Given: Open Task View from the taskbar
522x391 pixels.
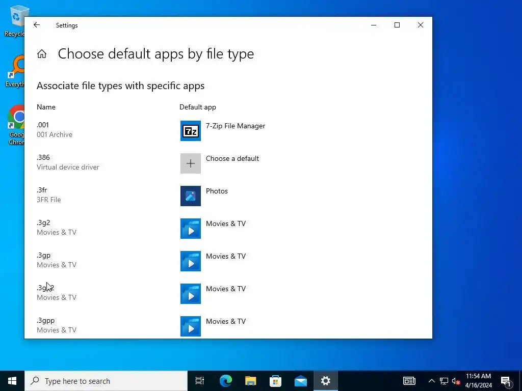Looking at the screenshot, I should pos(200,381).
